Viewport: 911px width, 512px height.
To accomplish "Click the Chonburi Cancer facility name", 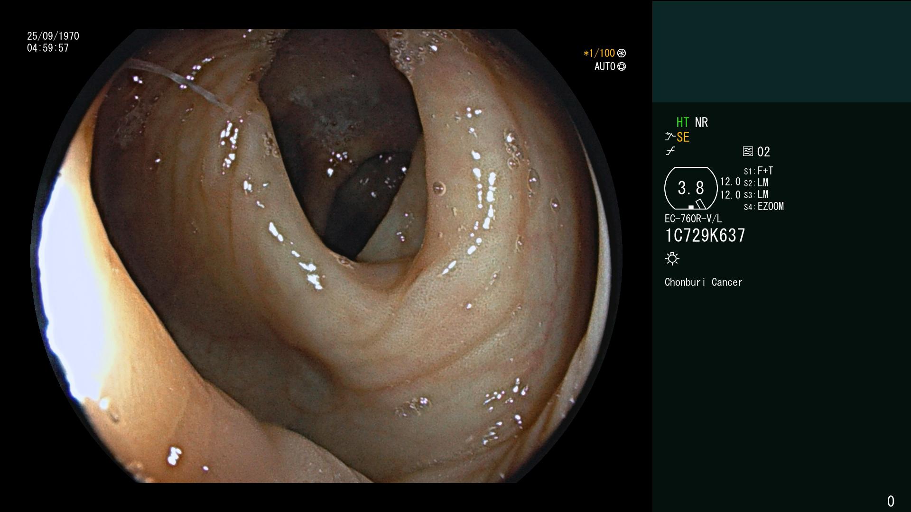I will point(703,282).
